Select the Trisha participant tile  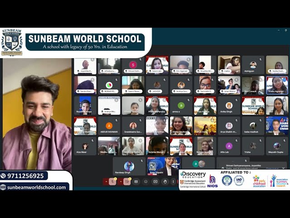pyautogui.click(x=253, y=146)
